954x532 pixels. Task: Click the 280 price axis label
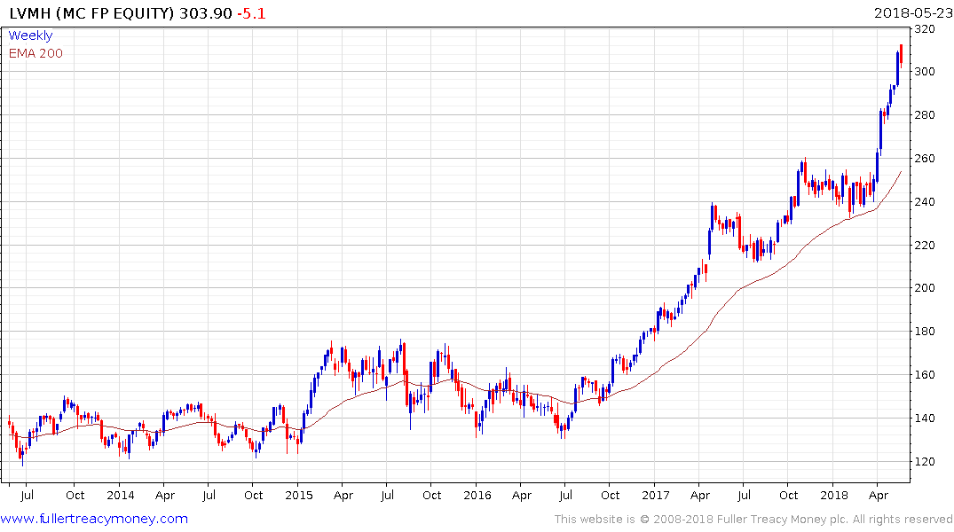pyautogui.click(x=925, y=115)
